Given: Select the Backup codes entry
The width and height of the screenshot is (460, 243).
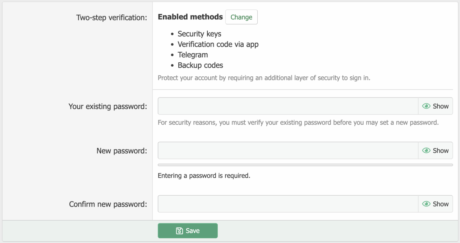Looking at the screenshot, I should pos(200,65).
